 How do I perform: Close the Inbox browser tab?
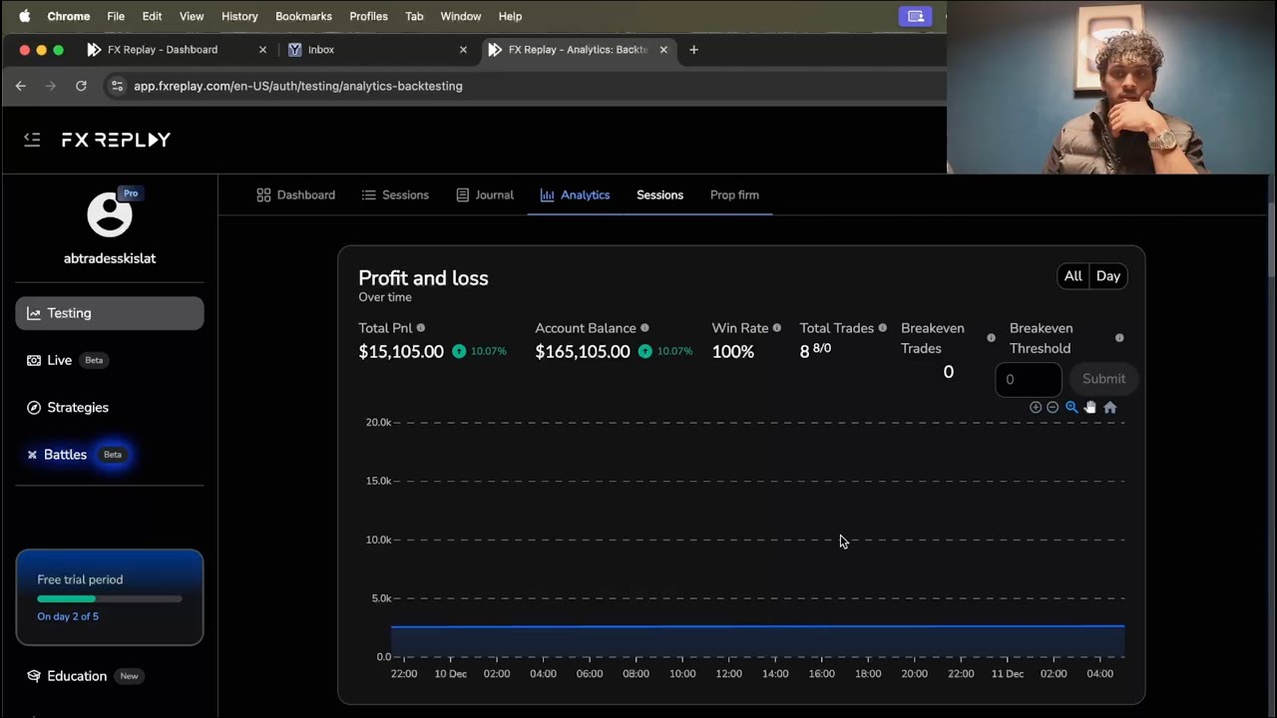coord(463,50)
